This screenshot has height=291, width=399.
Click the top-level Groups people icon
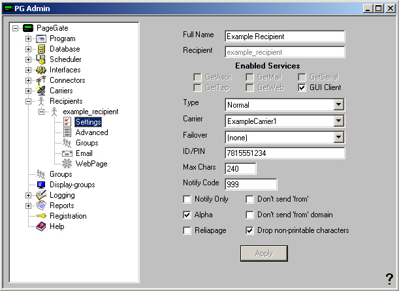point(40,174)
